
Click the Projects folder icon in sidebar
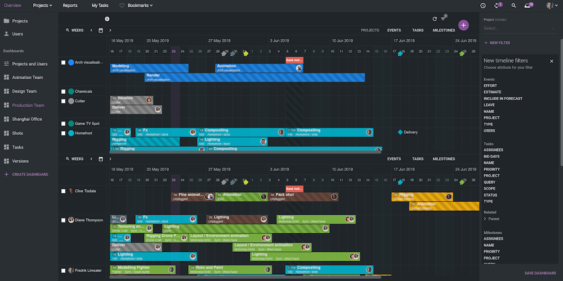pyautogui.click(x=6, y=21)
